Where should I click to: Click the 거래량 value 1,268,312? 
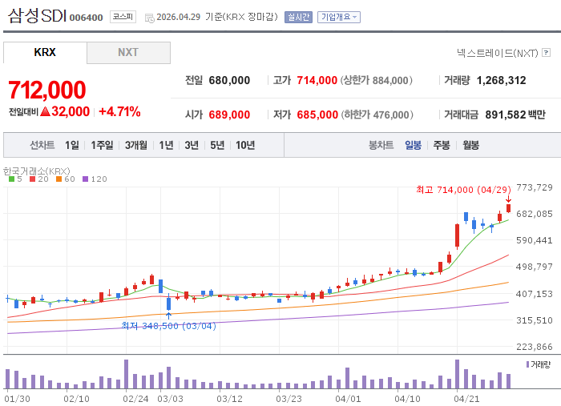501,80
